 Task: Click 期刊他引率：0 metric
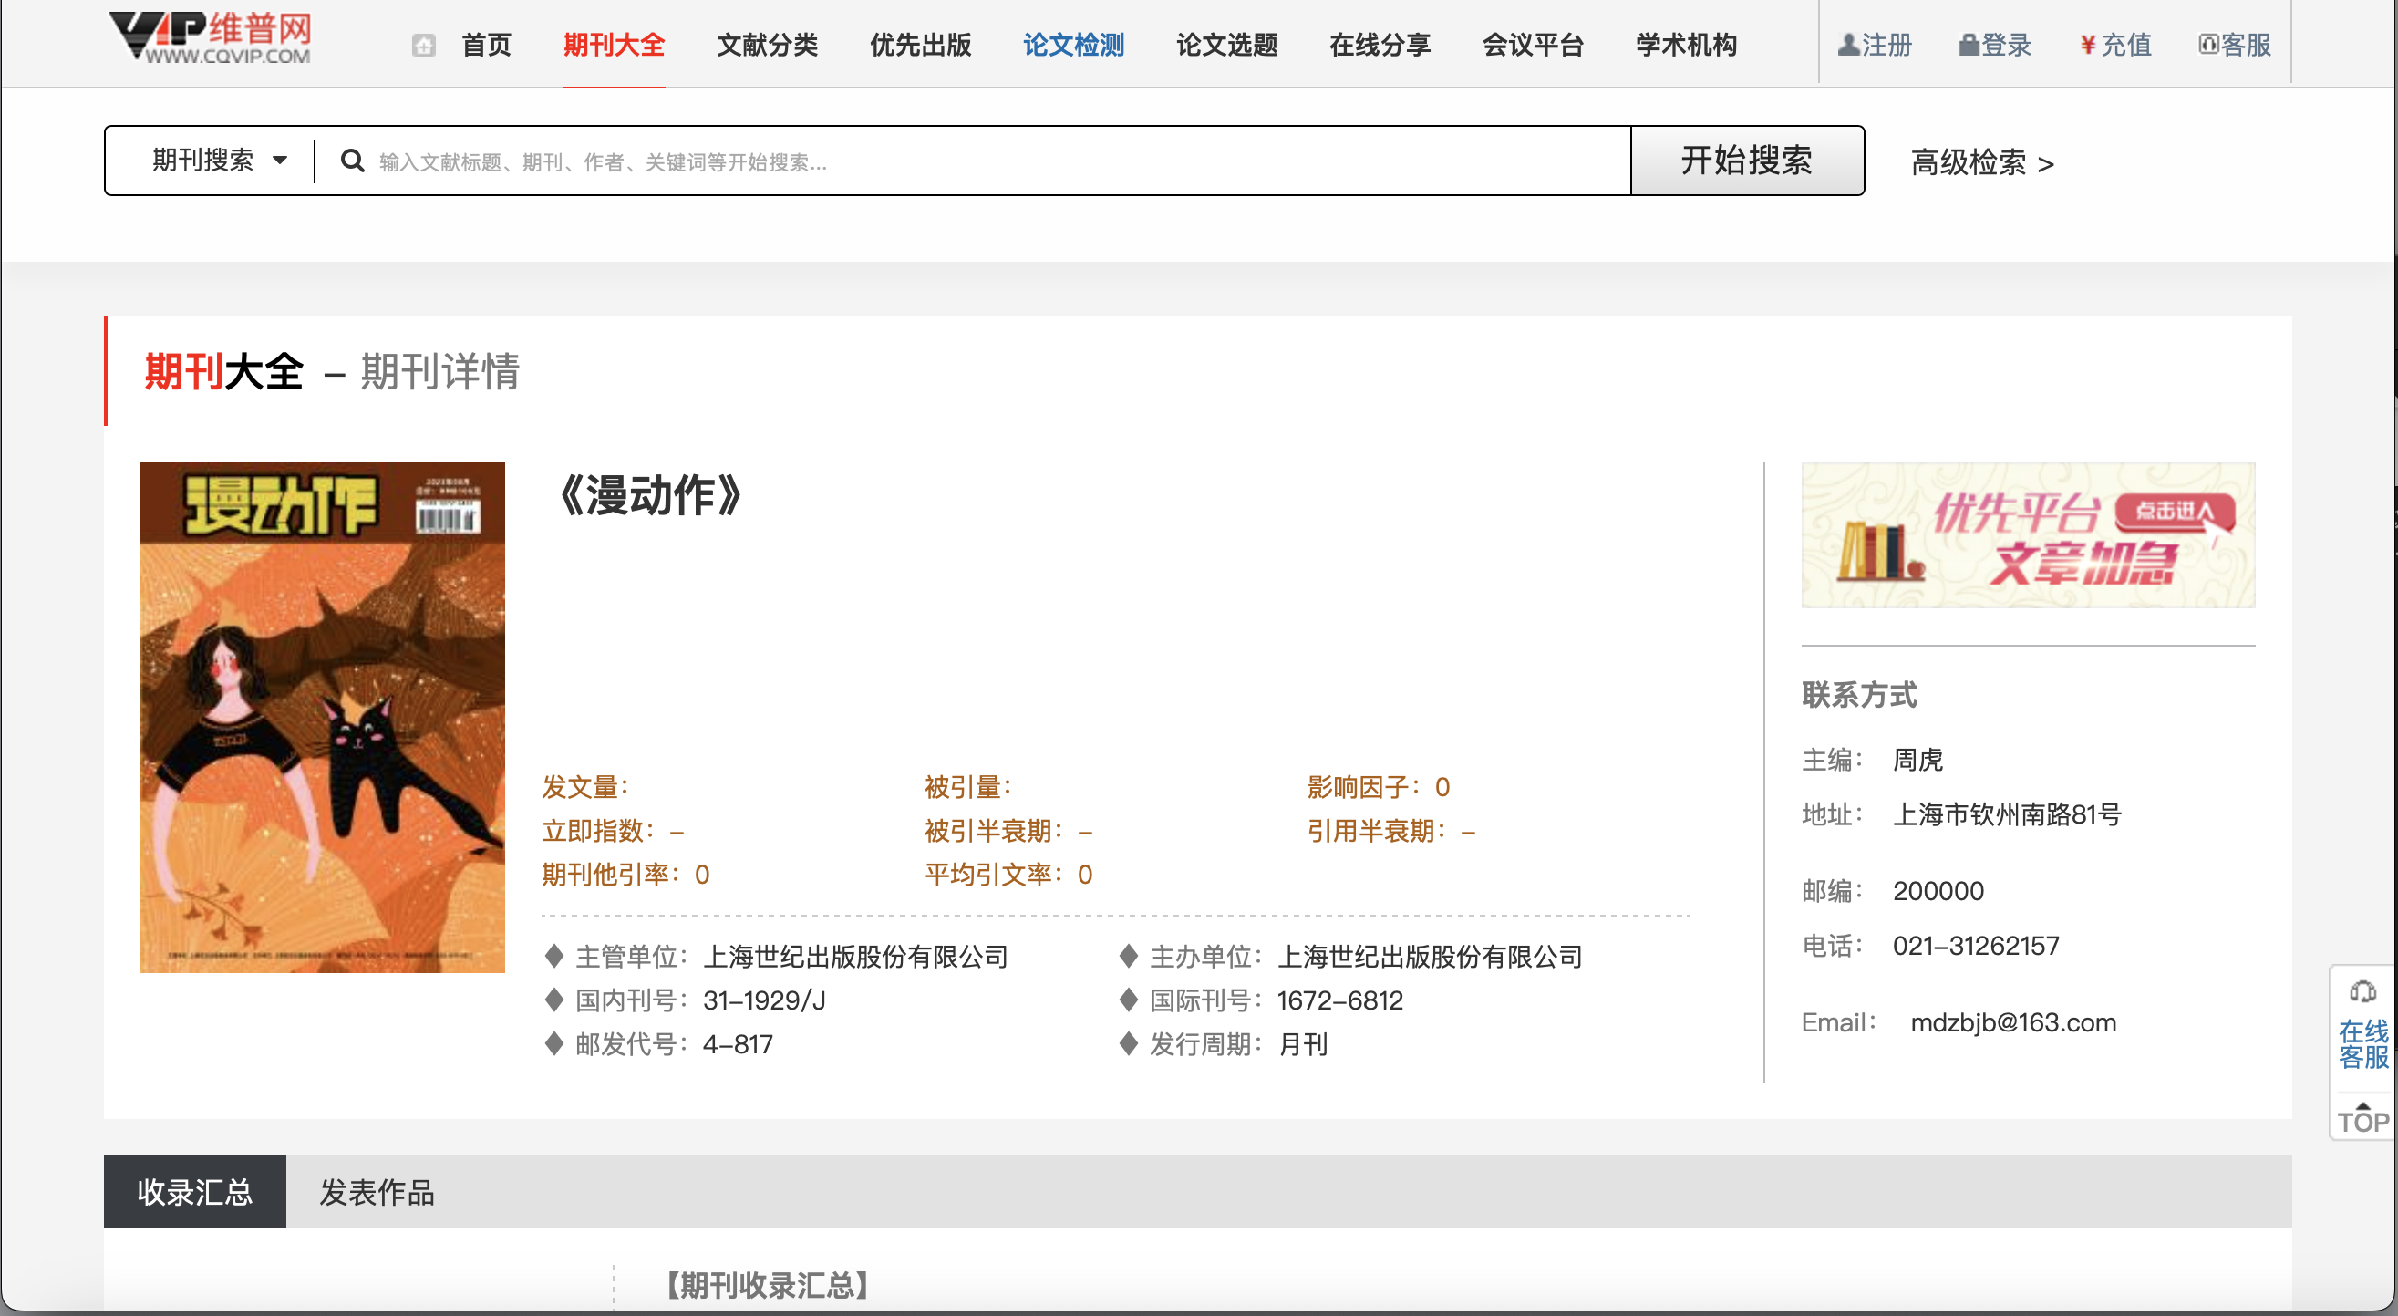pyautogui.click(x=625, y=874)
